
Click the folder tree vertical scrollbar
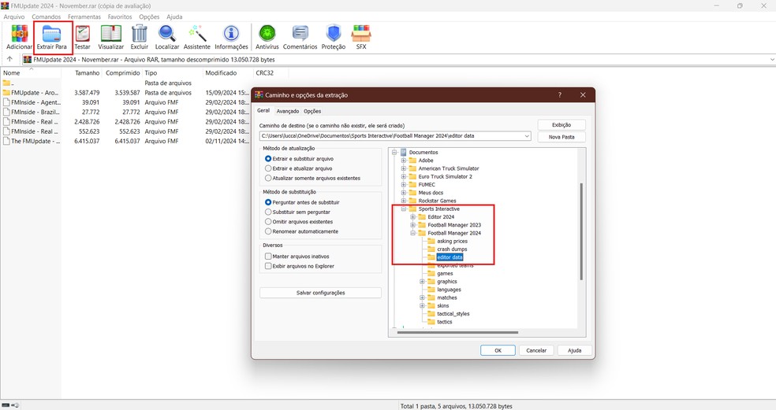point(581,231)
